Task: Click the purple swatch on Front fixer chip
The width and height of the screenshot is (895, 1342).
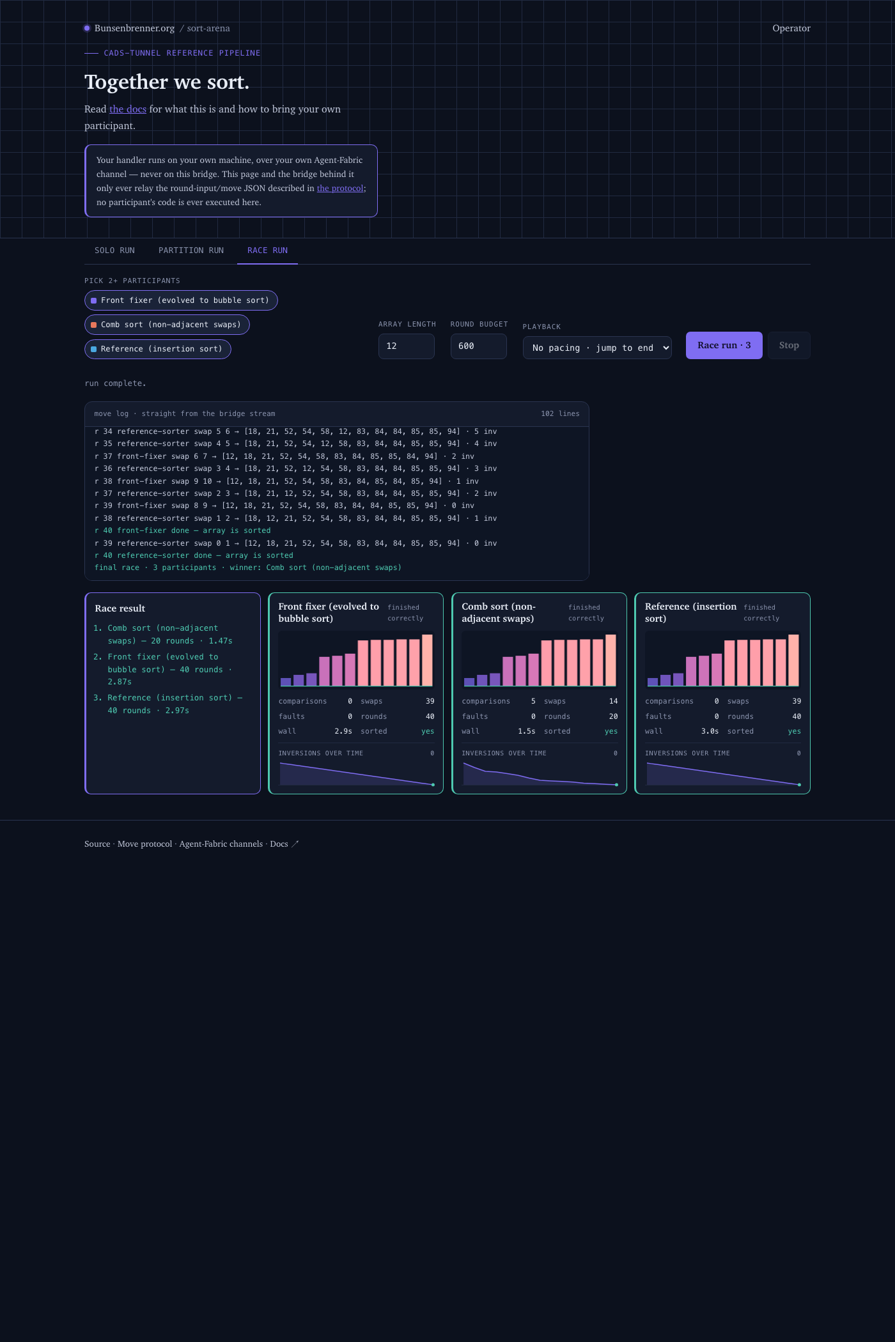Action: click(94, 300)
